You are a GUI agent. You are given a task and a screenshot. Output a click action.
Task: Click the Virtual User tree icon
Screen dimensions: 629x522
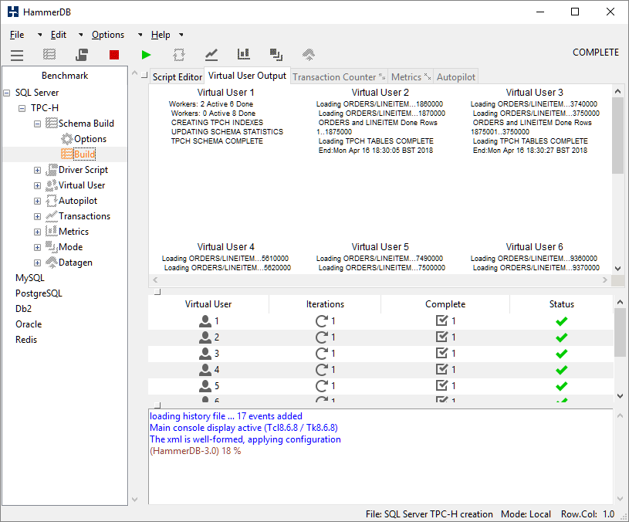[52, 185]
